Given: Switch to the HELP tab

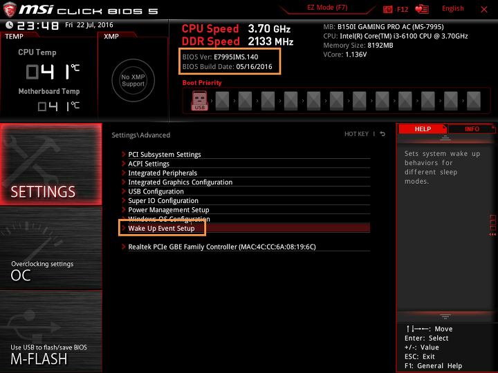Looking at the screenshot, I should pyautogui.click(x=423, y=129).
